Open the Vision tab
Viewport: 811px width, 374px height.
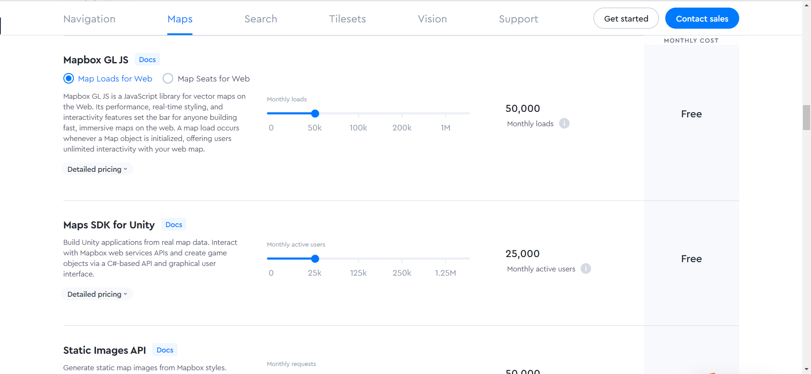(432, 19)
